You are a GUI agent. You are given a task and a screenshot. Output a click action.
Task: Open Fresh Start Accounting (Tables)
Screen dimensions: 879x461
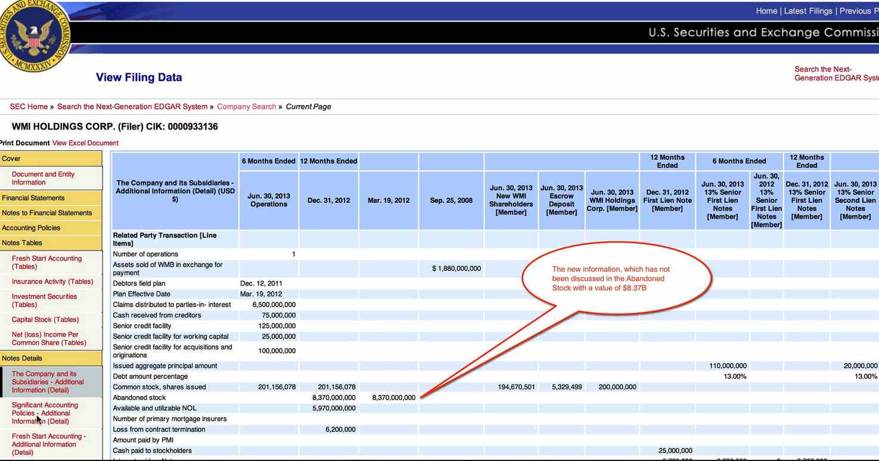[x=46, y=262]
